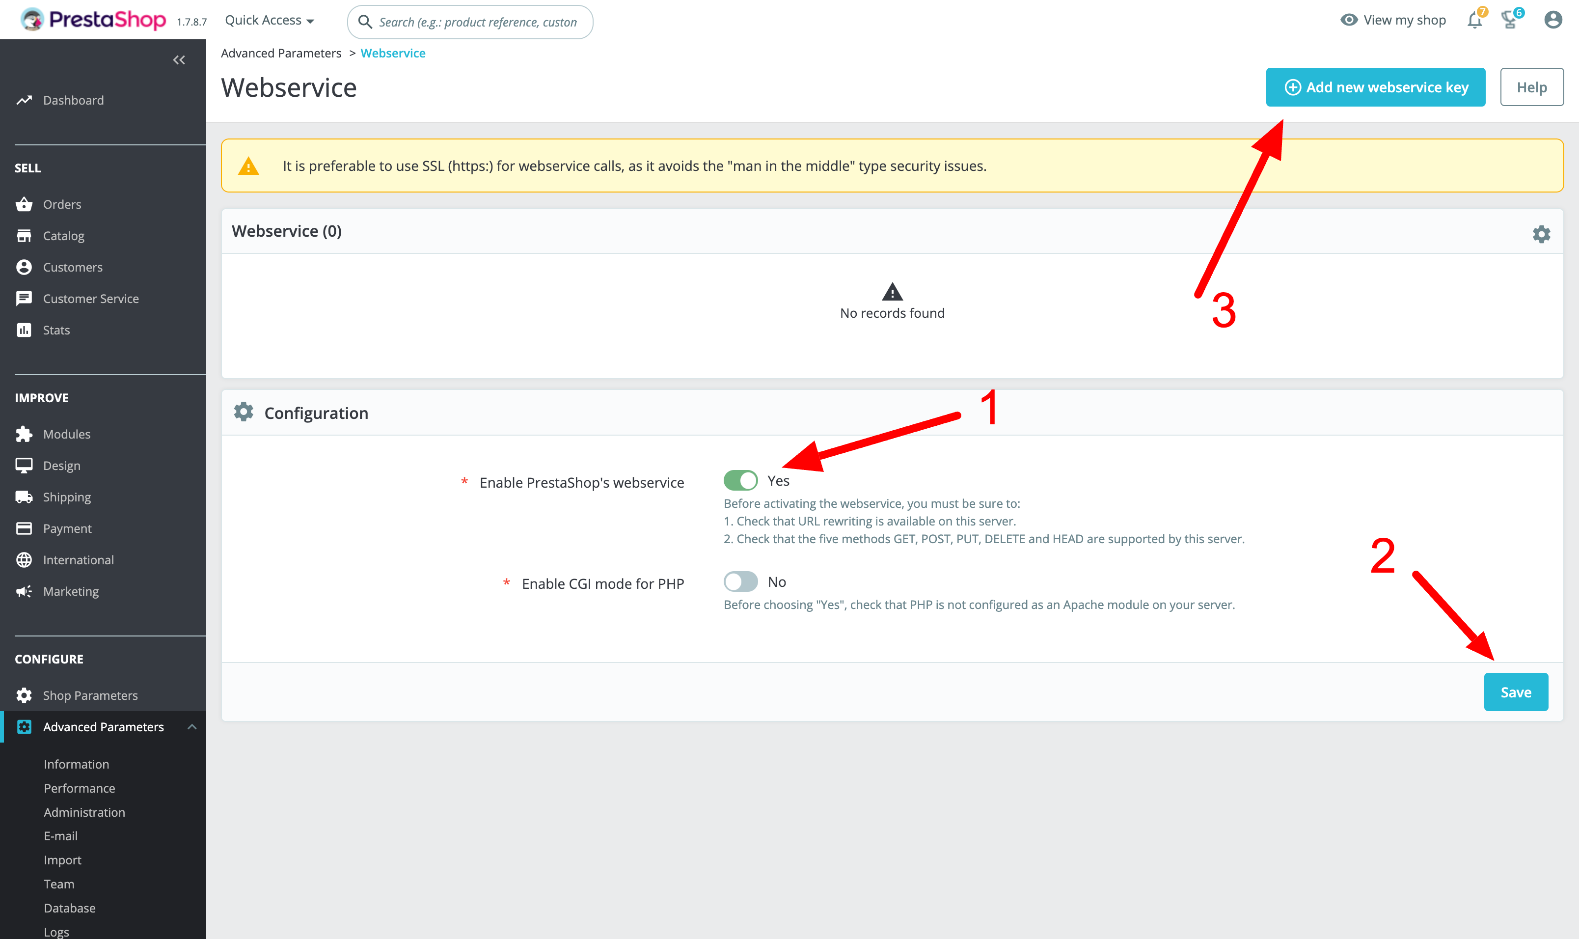Click the 'Webservice (0)' panel title
Screen dimensions: 1579x939
click(287, 232)
